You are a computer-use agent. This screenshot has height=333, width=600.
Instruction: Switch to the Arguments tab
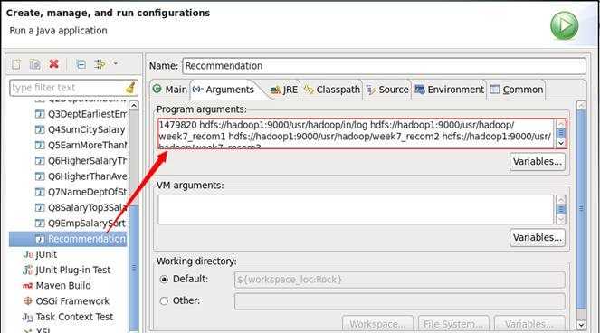224,90
